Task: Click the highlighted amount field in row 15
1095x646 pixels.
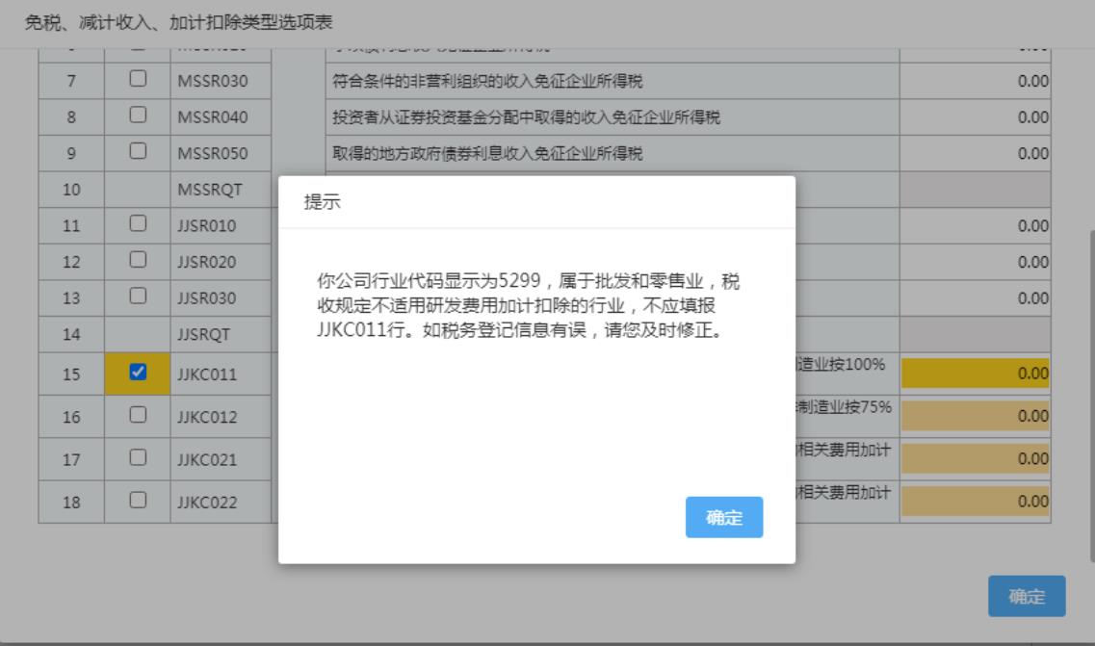Action: [x=975, y=374]
